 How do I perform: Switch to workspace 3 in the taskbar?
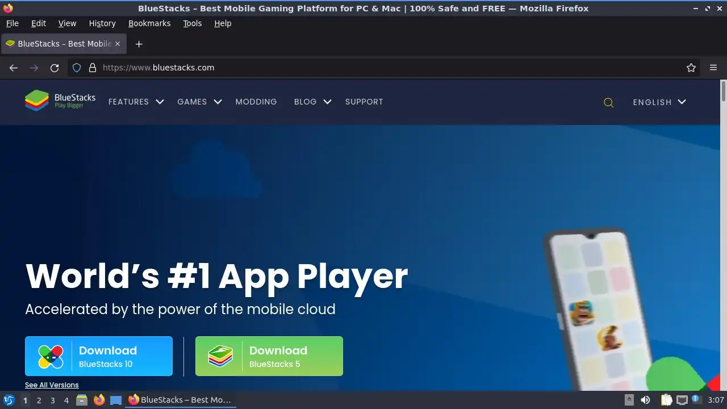tap(52, 400)
